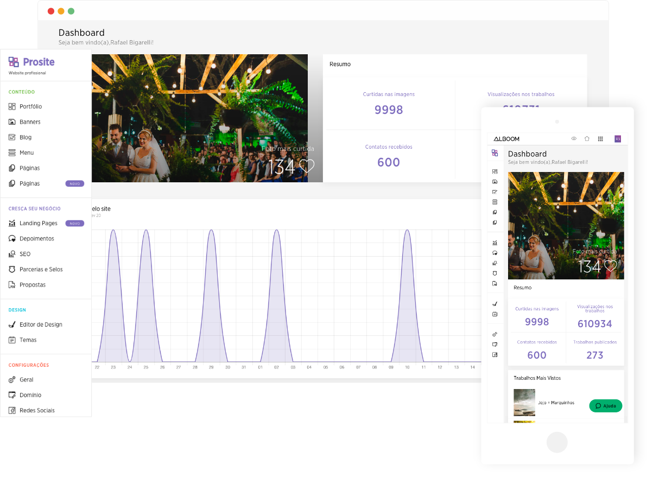Click the home icon in tablet header
This screenshot has width=653, height=478.
tap(587, 139)
